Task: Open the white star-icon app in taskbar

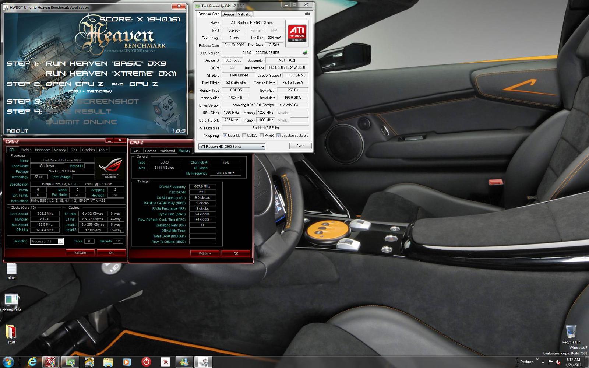Action: pos(165,362)
